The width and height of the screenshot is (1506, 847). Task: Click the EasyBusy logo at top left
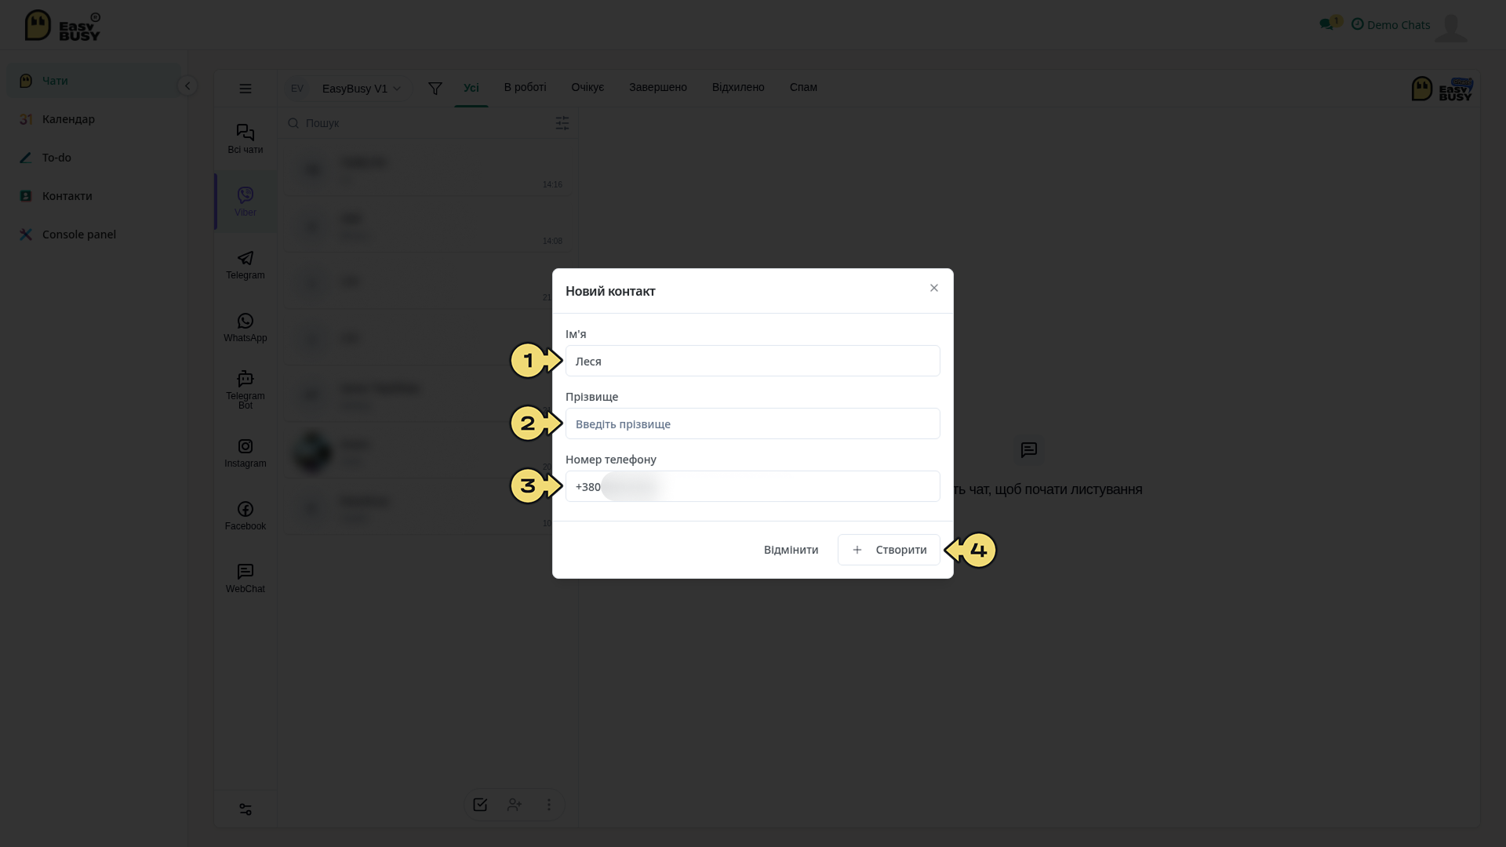(63, 26)
